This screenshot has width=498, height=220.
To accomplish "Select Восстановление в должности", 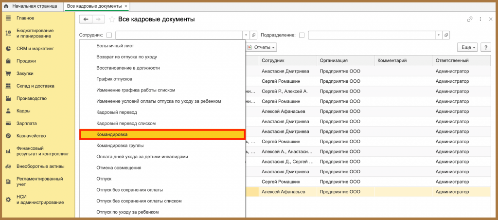I will pyautogui.click(x=162, y=68).
